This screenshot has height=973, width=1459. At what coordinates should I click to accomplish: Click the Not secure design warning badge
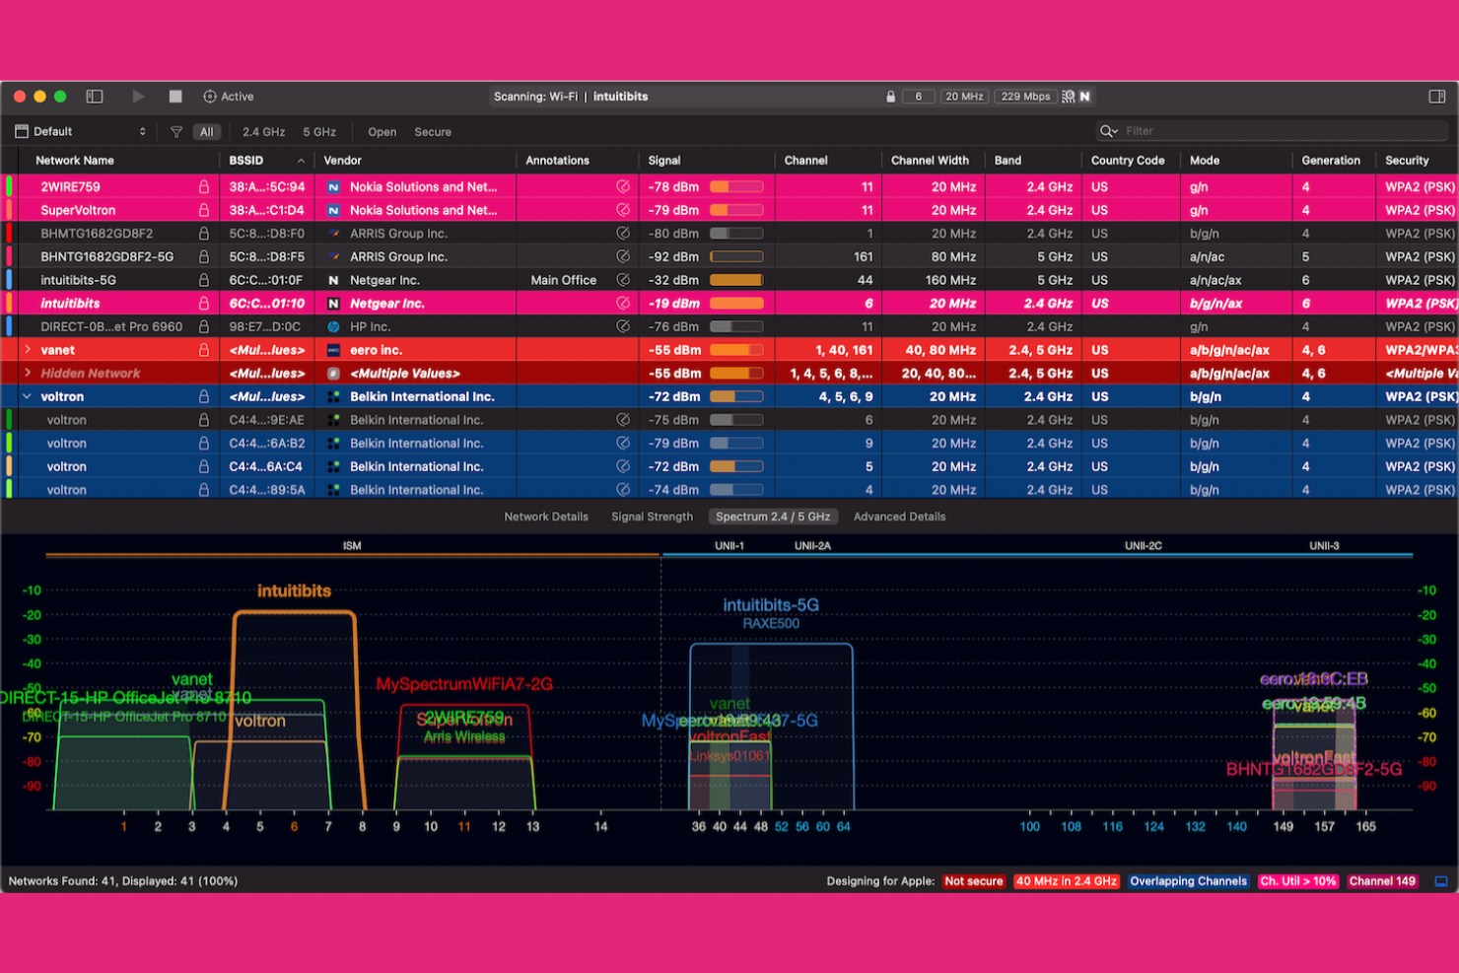click(973, 881)
